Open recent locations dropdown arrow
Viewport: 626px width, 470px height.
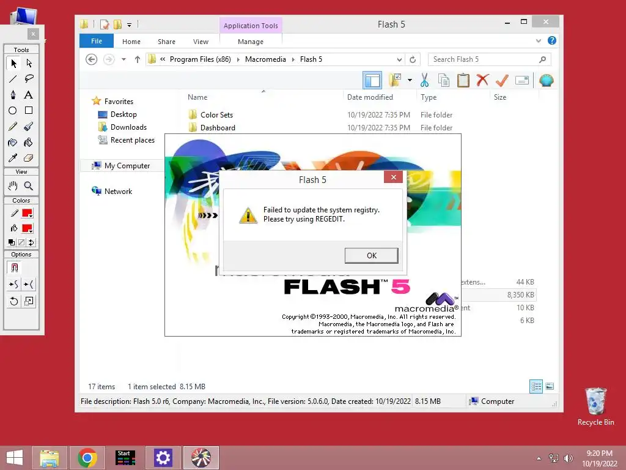(x=123, y=59)
